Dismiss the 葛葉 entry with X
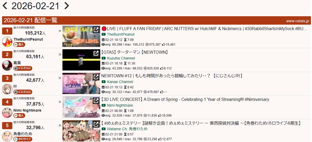Image resolution: width=312 pixels, height=142 pixels. (60, 54)
